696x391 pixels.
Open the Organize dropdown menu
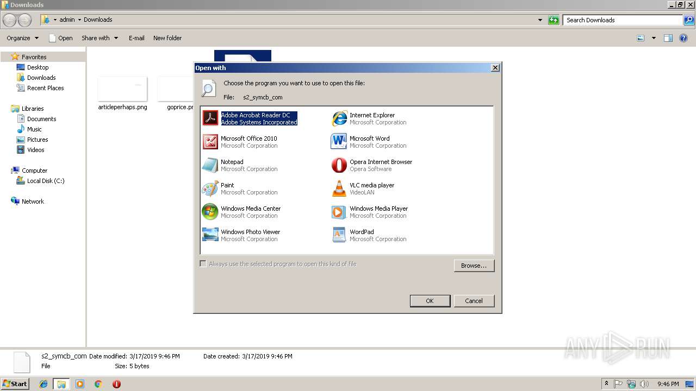tap(22, 38)
